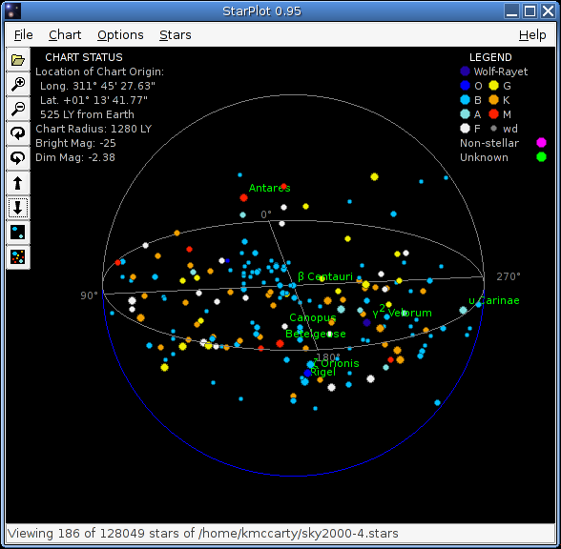Select the υ Carinae star label
561x549 pixels.
point(494,300)
